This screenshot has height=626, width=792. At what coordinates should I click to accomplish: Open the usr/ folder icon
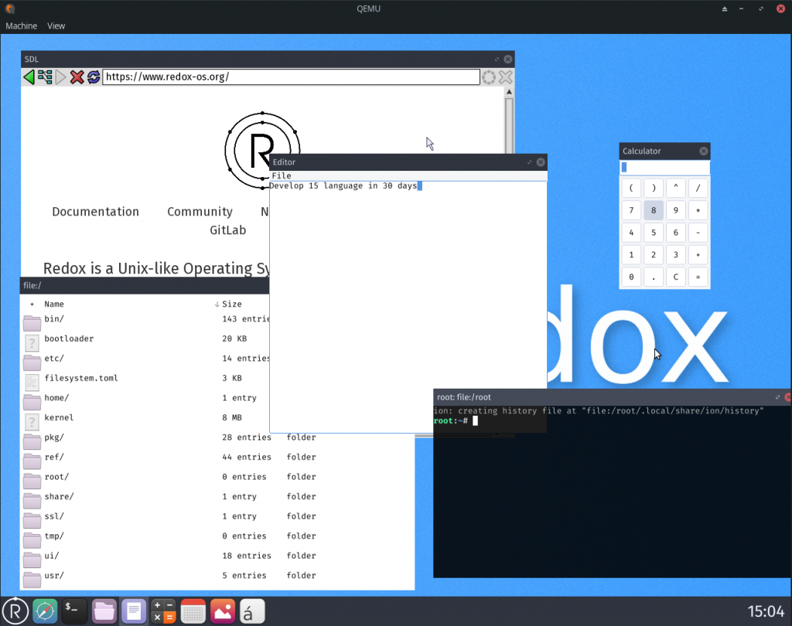coord(32,579)
